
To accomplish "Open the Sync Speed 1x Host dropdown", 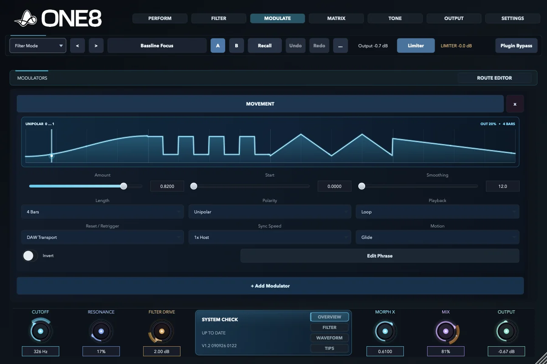I will pos(270,238).
